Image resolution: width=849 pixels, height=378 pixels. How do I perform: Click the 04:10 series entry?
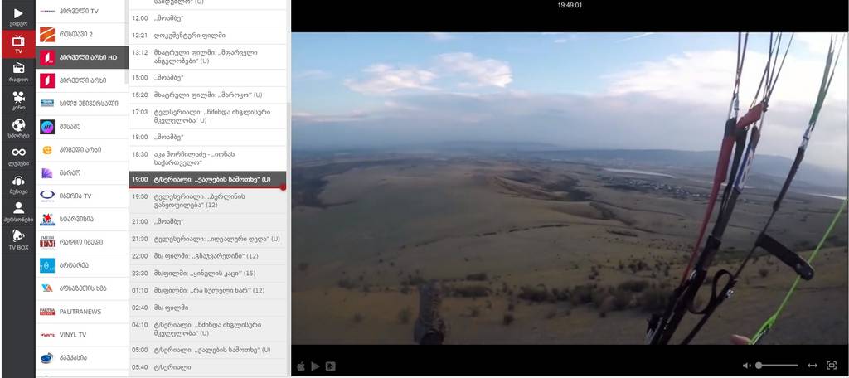[208, 329]
